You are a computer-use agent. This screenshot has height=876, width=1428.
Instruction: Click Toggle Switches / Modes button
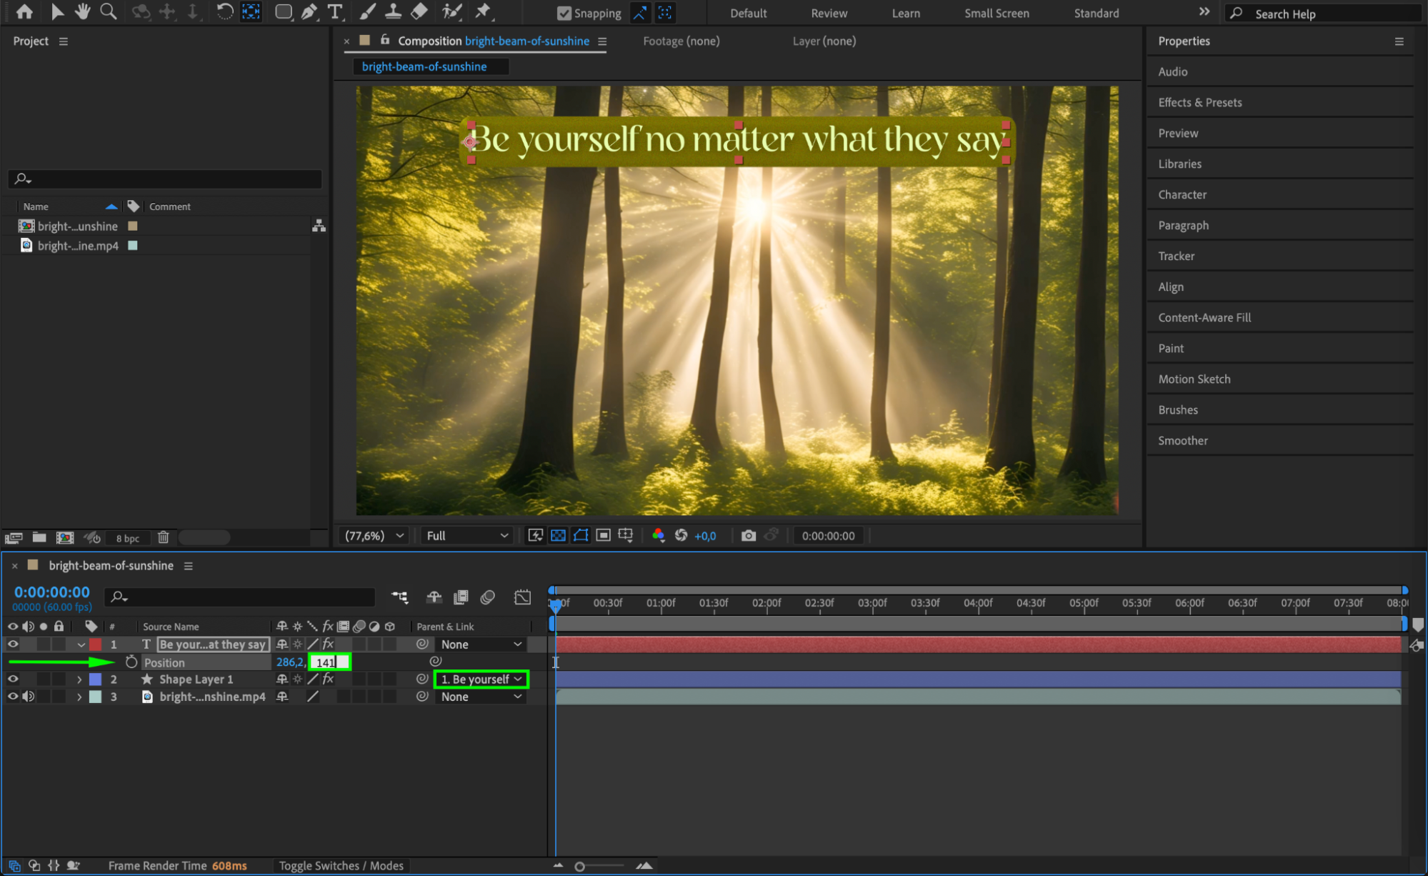(x=341, y=866)
